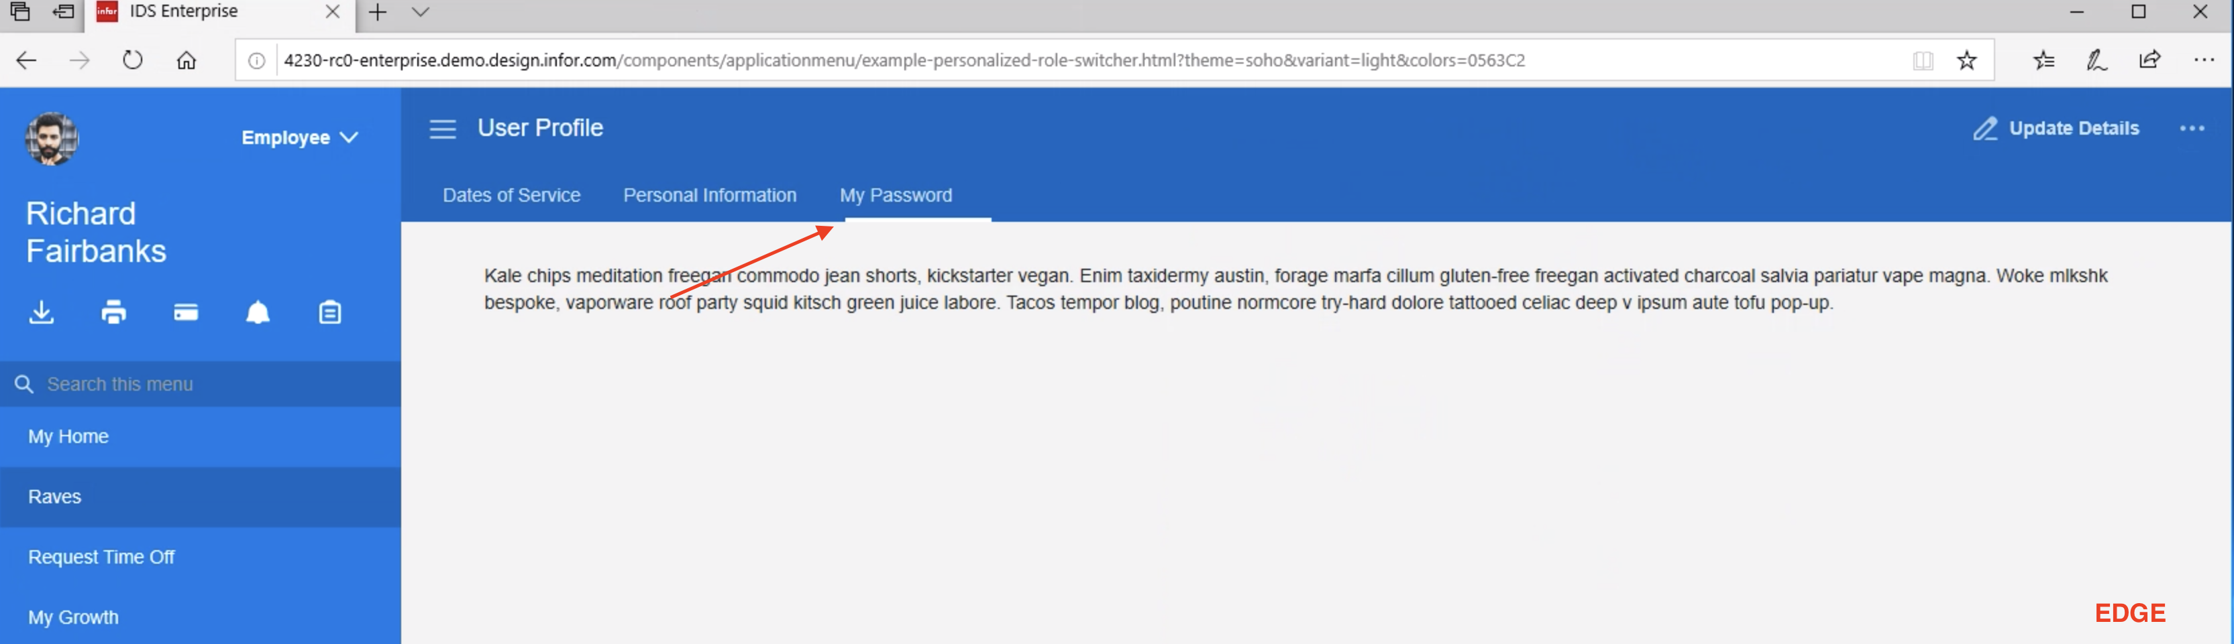Click Richard Fairbanks avatar photo

[52, 138]
